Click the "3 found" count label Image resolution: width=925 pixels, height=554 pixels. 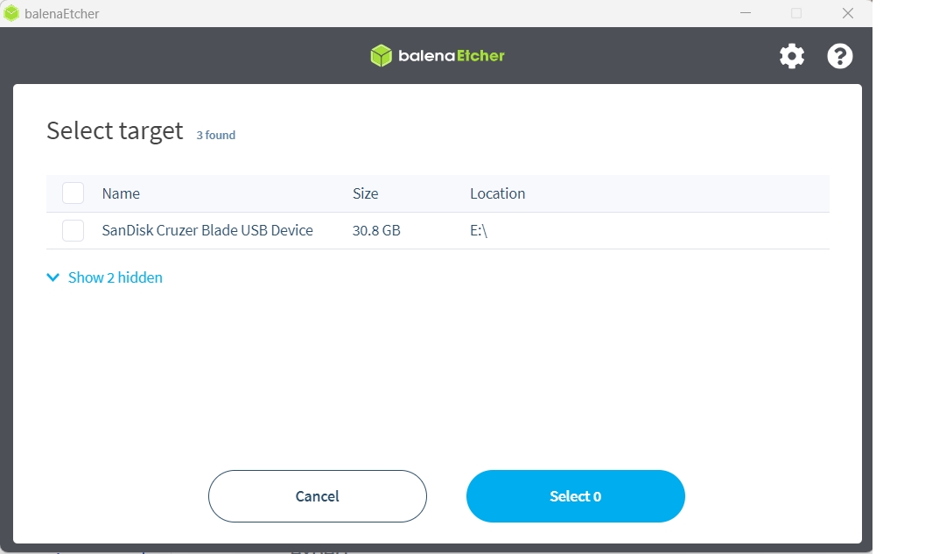215,135
